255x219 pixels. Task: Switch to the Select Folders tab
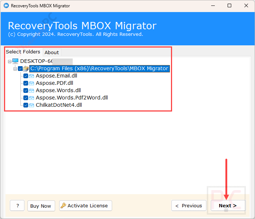23,52
